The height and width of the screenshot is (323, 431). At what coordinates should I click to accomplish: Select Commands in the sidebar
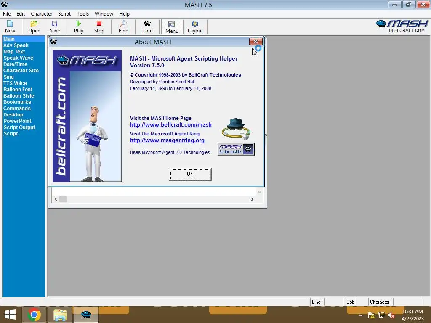click(24, 109)
